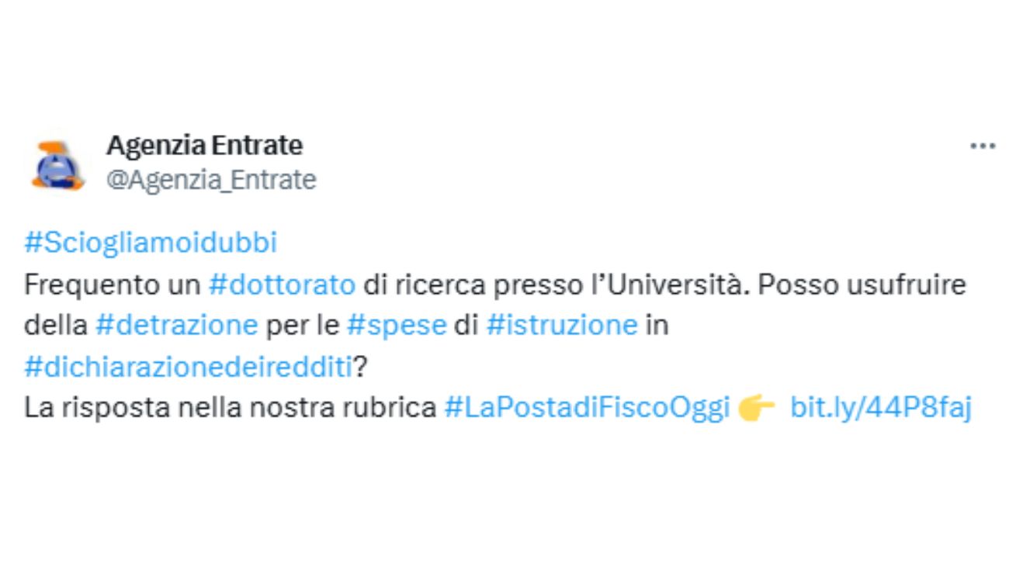Screen dimensions: 1009x566
Task: Click the words "Frequento un"
Action: click(x=113, y=285)
